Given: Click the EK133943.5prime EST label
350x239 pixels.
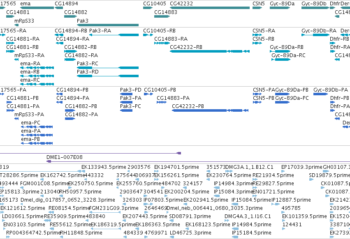Looking at the screenshot, I should tap(104, 167).
